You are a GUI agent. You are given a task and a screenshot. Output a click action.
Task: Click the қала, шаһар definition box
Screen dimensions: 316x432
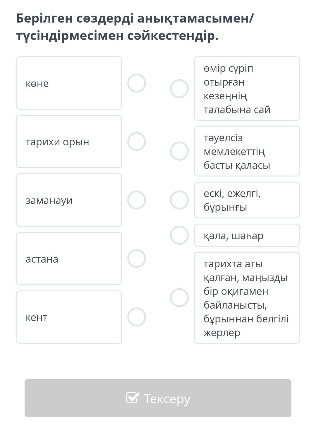247,235
